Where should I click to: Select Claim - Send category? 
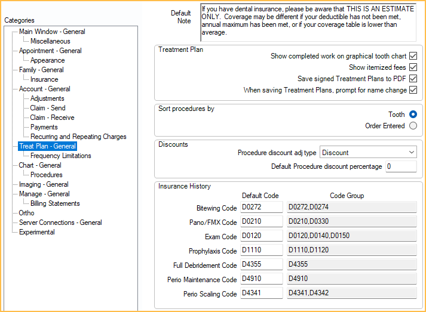[48, 108]
